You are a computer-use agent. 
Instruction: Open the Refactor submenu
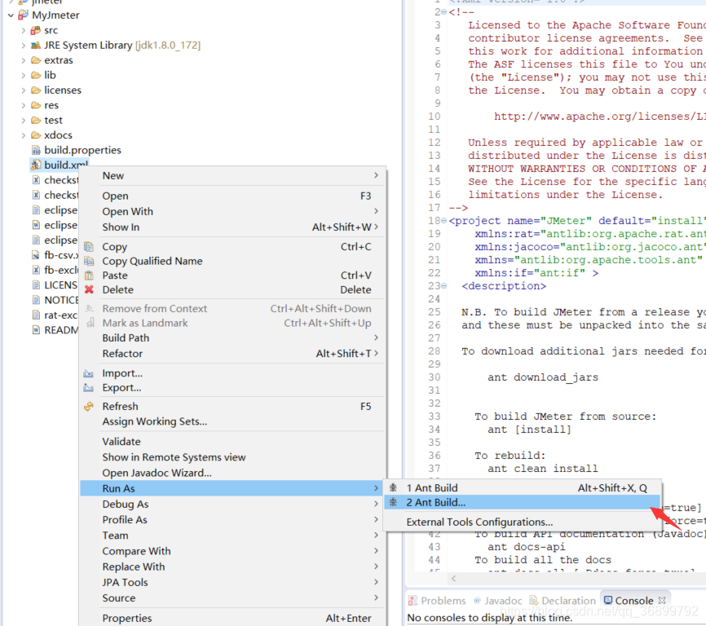click(233, 354)
